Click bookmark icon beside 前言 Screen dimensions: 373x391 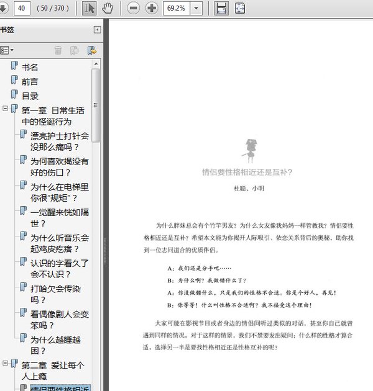[14, 80]
